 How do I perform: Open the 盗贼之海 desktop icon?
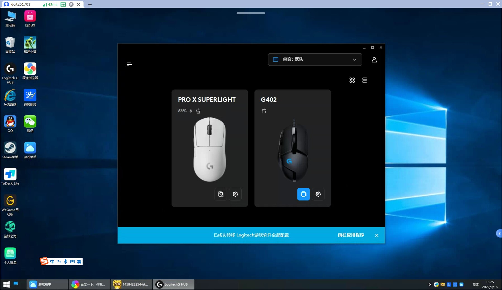point(10,229)
